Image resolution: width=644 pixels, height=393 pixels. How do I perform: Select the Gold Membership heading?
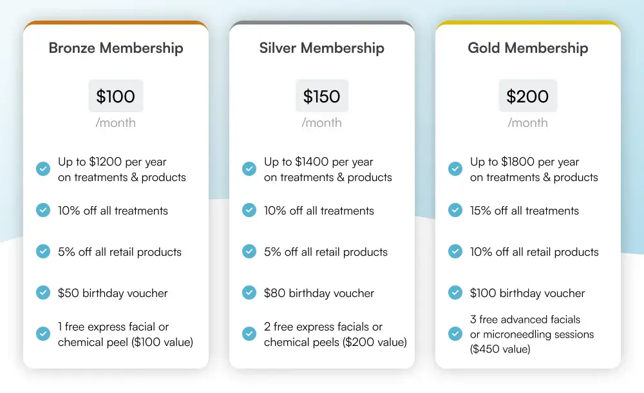(x=528, y=48)
